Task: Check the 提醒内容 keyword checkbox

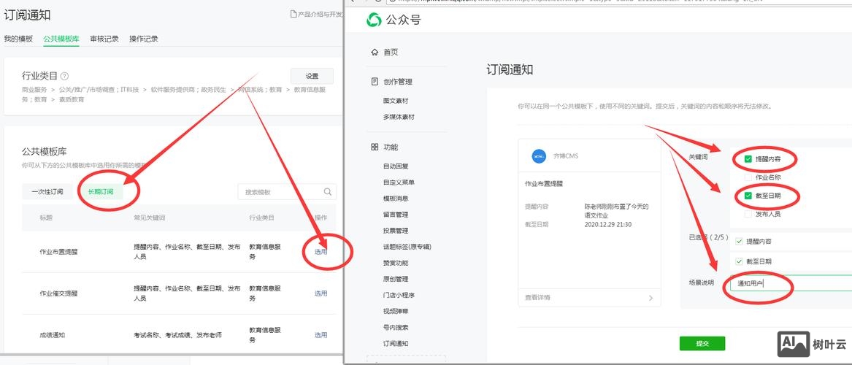Action: (x=749, y=160)
